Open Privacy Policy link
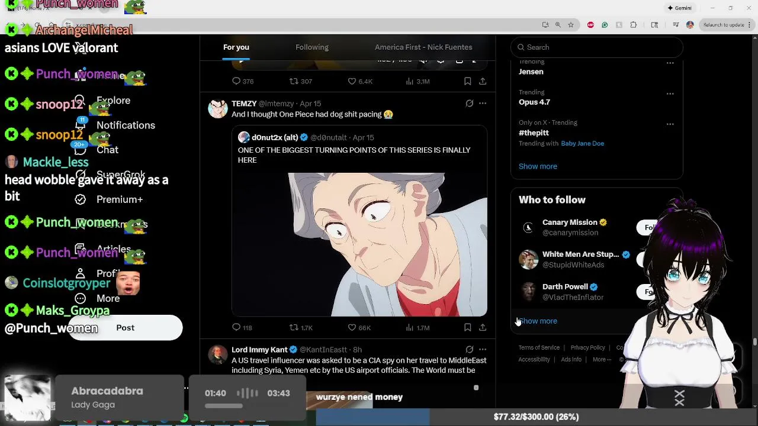 click(587, 348)
